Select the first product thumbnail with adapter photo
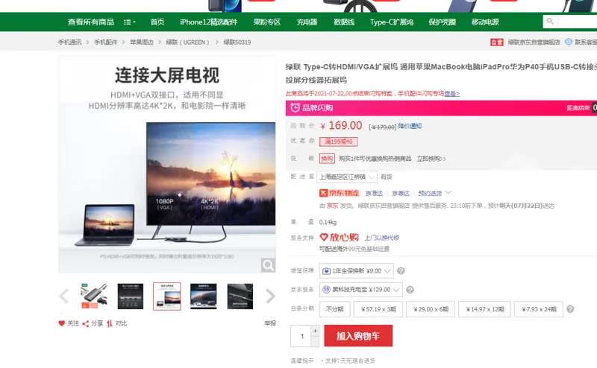The image size is (597, 368). [x=94, y=296]
